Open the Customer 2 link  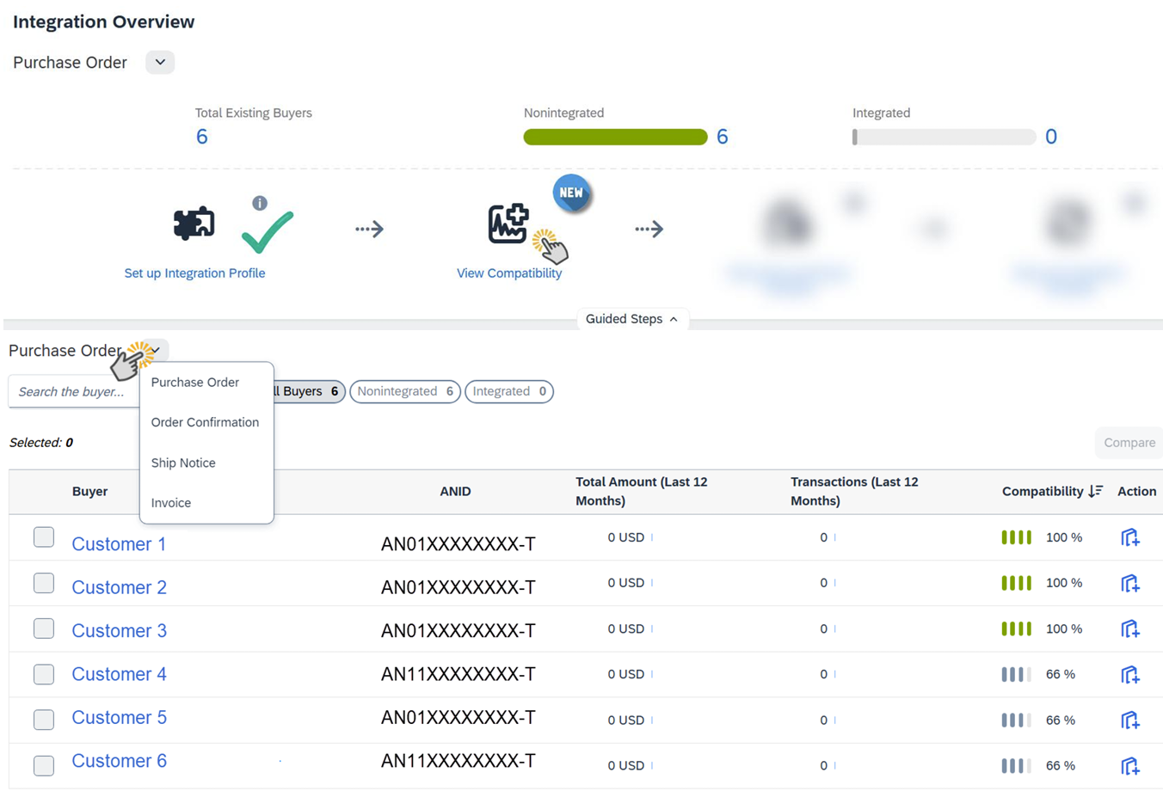pyautogui.click(x=119, y=587)
